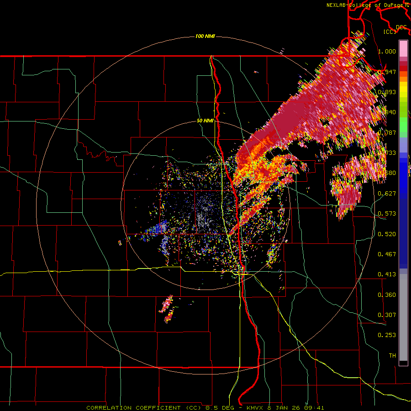Click the [CC] legend heading
This screenshot has width=411, height=411.
(x=390, y=32)
